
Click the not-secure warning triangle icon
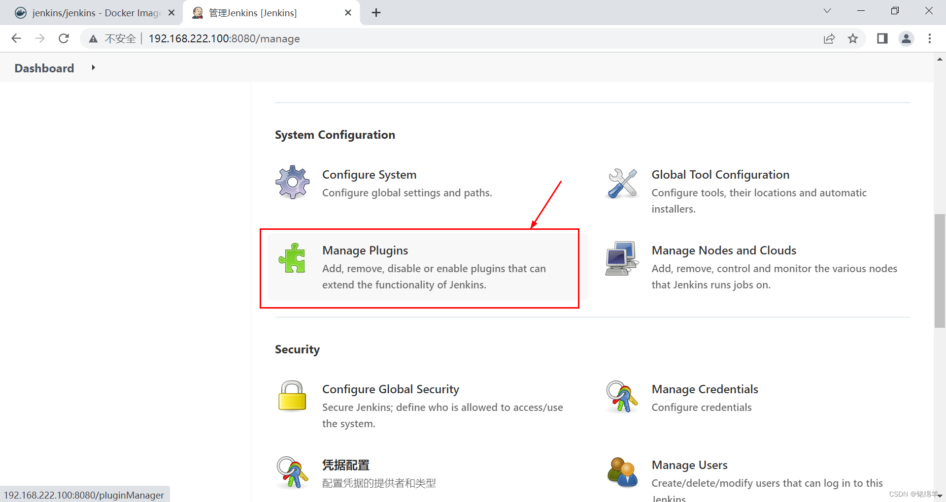point(93,38)
